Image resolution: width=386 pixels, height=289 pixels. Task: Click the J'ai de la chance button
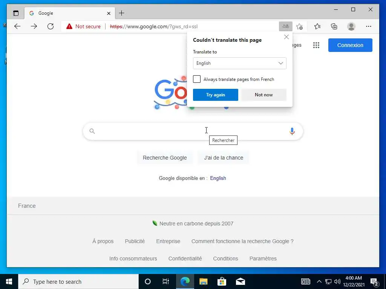coord(224,158)
